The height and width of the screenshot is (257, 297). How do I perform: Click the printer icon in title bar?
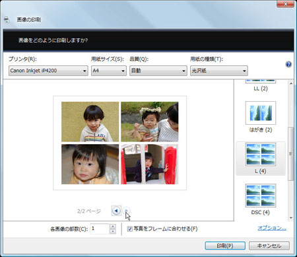pos(7,20)
